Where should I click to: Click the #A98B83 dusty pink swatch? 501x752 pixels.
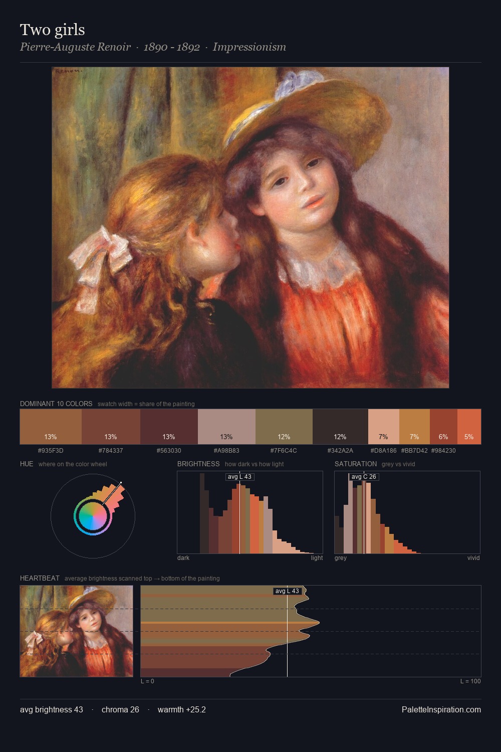click(226, 427)
